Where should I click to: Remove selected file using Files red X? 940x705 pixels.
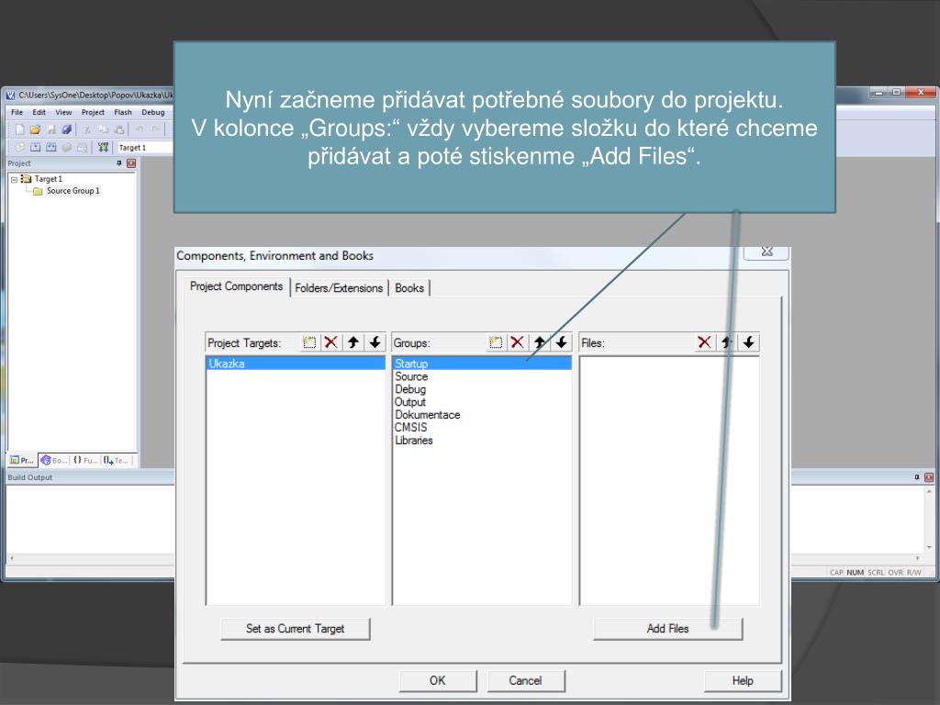pos(704,342)
